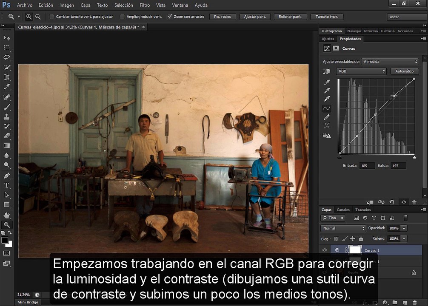This screenshot has height=306, width=428.
Task: Select the Crop tool
Action: 6,77
